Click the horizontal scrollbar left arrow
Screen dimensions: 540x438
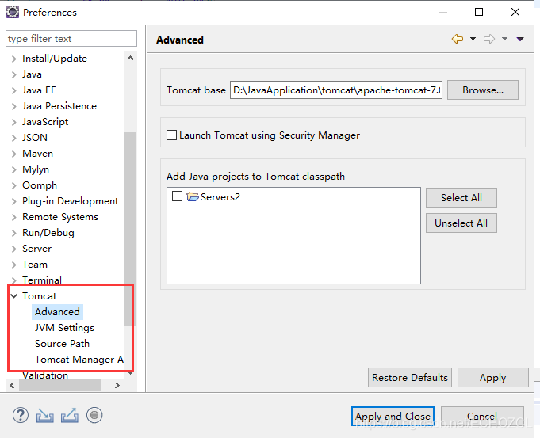click(x=12, y=386)
